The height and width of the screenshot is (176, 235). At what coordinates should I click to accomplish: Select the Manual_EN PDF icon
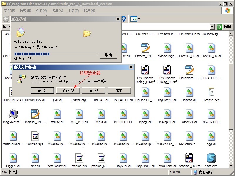[x=35, y=114]
